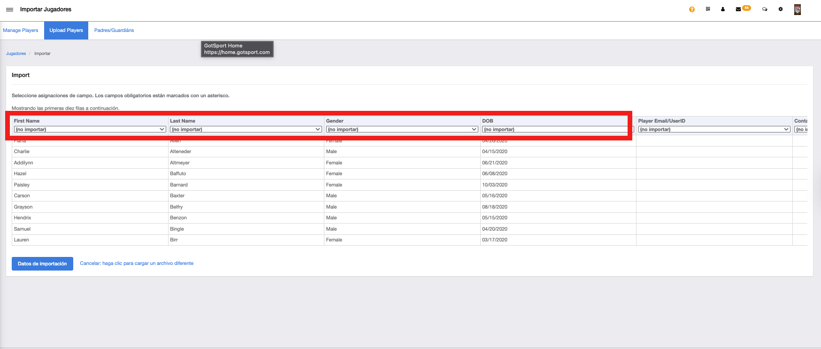Viewport: 821px width, 349px height.
Task: Select the Upload Players tab
Action: point(66,30)
